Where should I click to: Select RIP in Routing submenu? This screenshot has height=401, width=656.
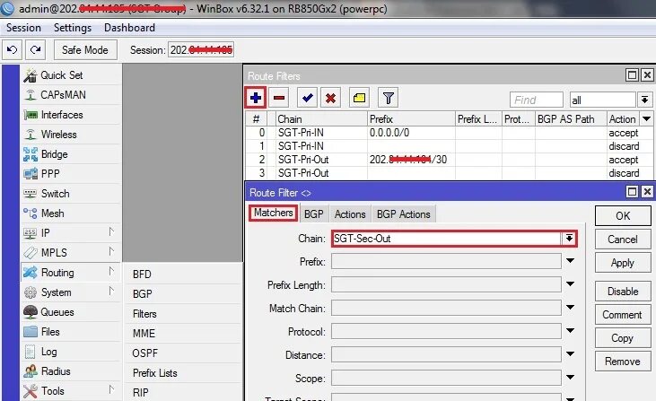coord(183,393)
